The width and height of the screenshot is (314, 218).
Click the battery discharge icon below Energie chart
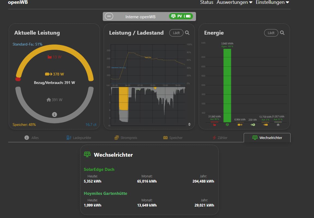click(x=240, y=125)
